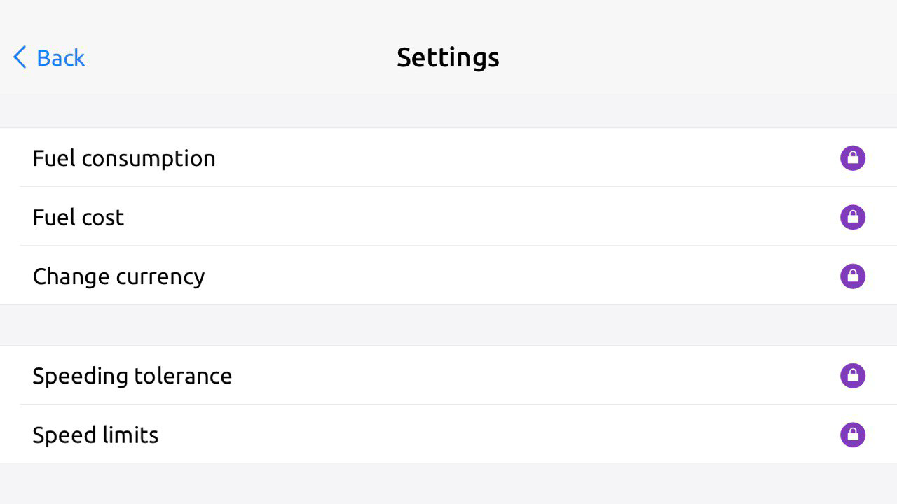The width and height of the screenshot is (897, 504).
Task: Click the lock icon beside Speed limits
Action: pos(853,435)
